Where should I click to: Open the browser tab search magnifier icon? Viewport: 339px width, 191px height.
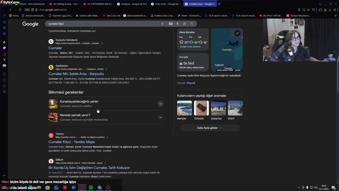coord(320,4)
